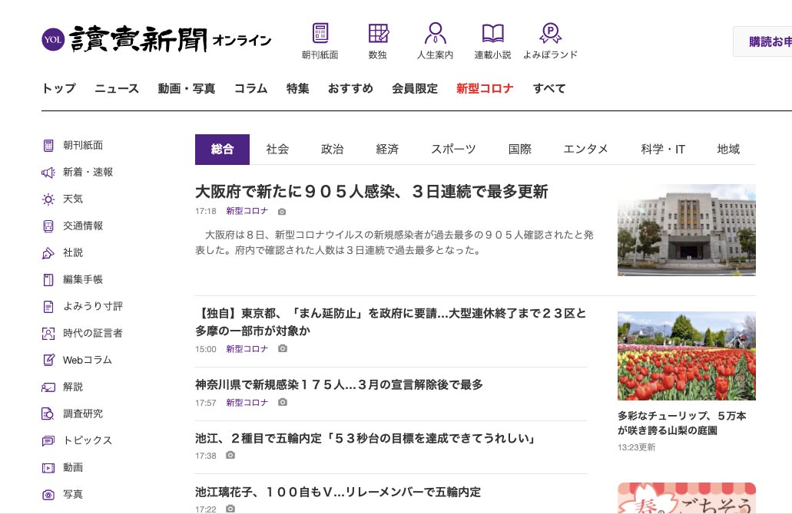Click camera icon on 神奈川県 article
The width and height of the screenshot is (792, 514).
[x=283, y=402]
